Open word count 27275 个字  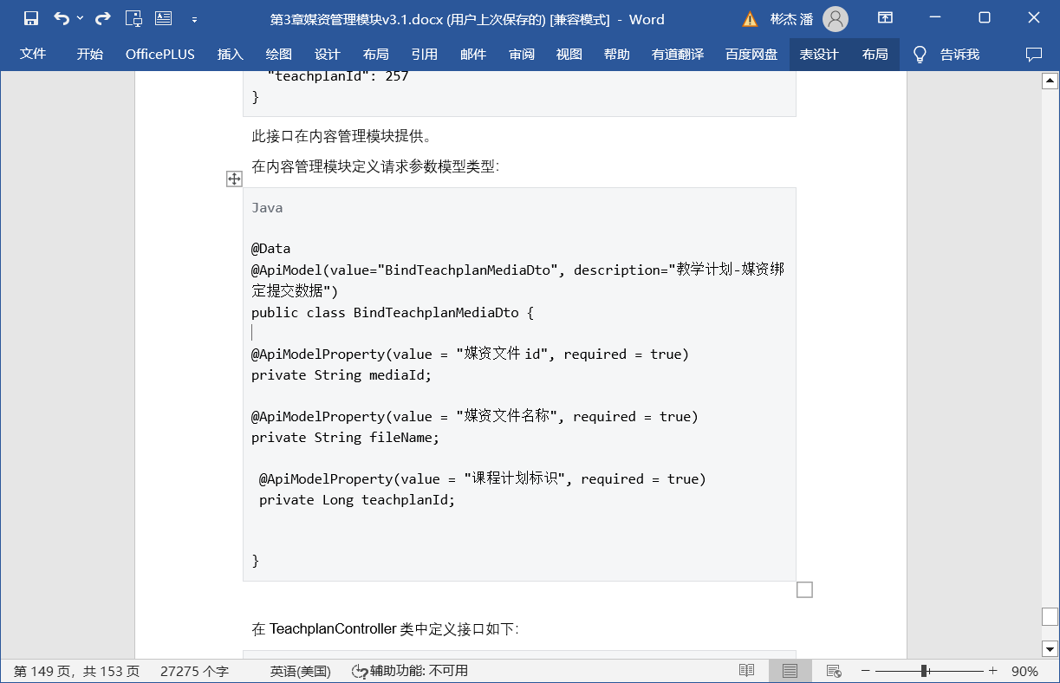click(194, 671)
